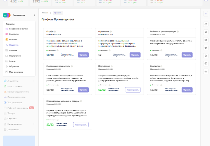Click info icon beside 'Рейтинг и рекомендации'
Image resolution: width=210 pixels, height=146 pixels.
(x=178, y=32)
